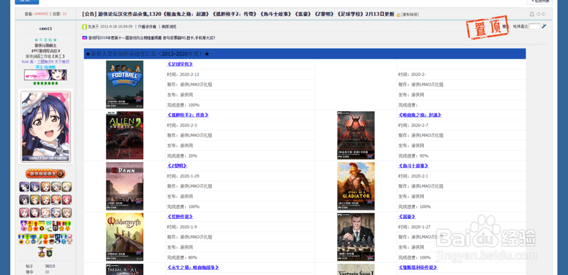Open the Vampire's Fall cover image

[356, 136]
